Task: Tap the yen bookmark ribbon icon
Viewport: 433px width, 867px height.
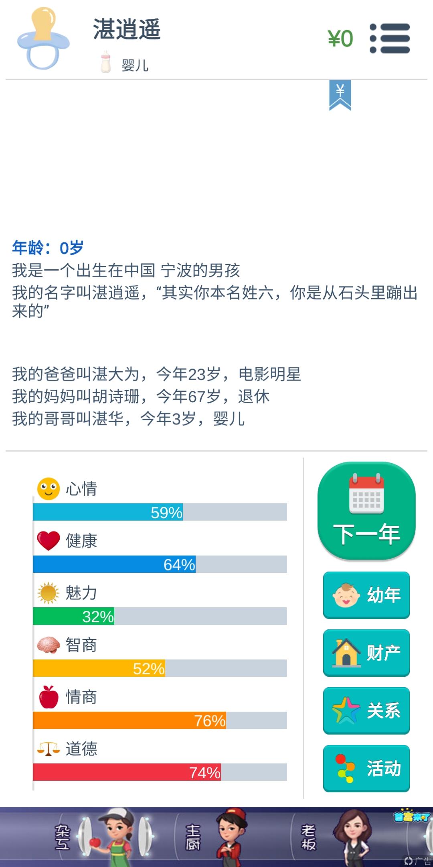Action: tap(340, 95)
